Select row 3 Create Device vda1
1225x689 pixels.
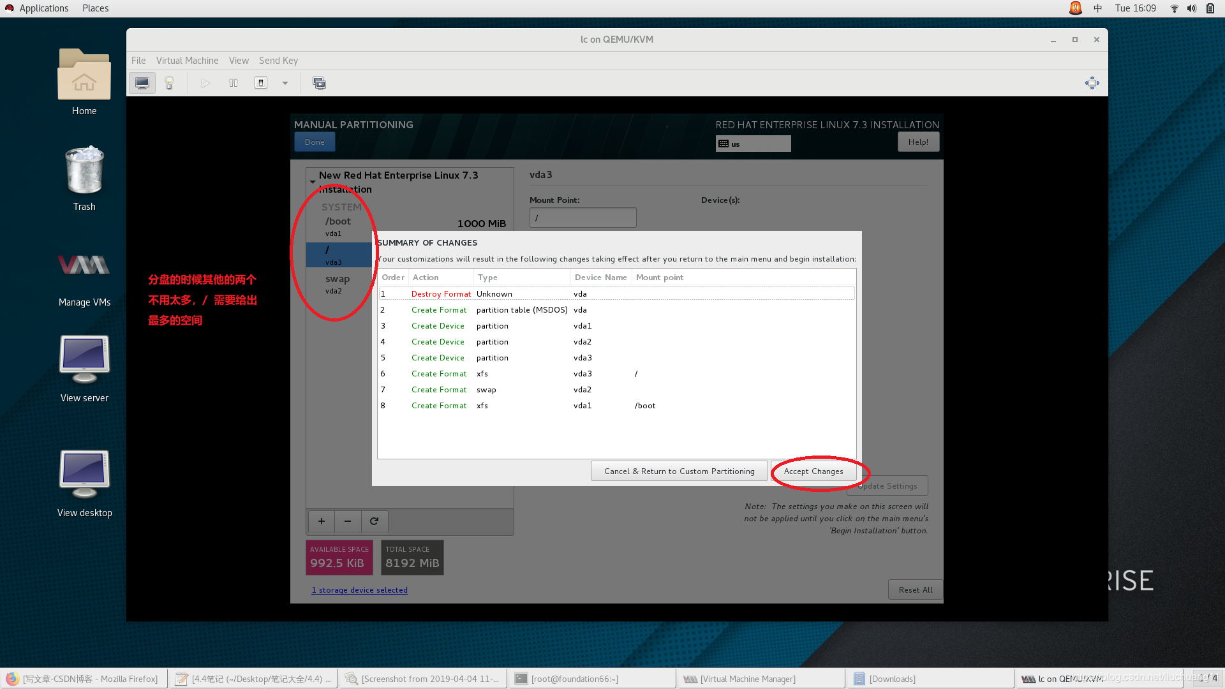pyautogui.click(x=616, y=326)
